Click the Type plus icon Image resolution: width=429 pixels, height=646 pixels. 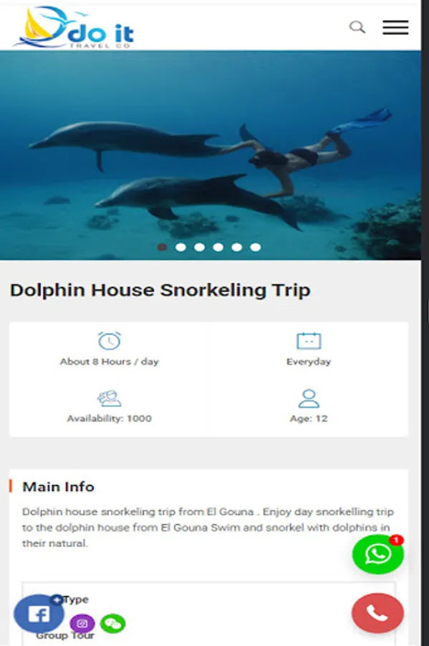[57, 599]
